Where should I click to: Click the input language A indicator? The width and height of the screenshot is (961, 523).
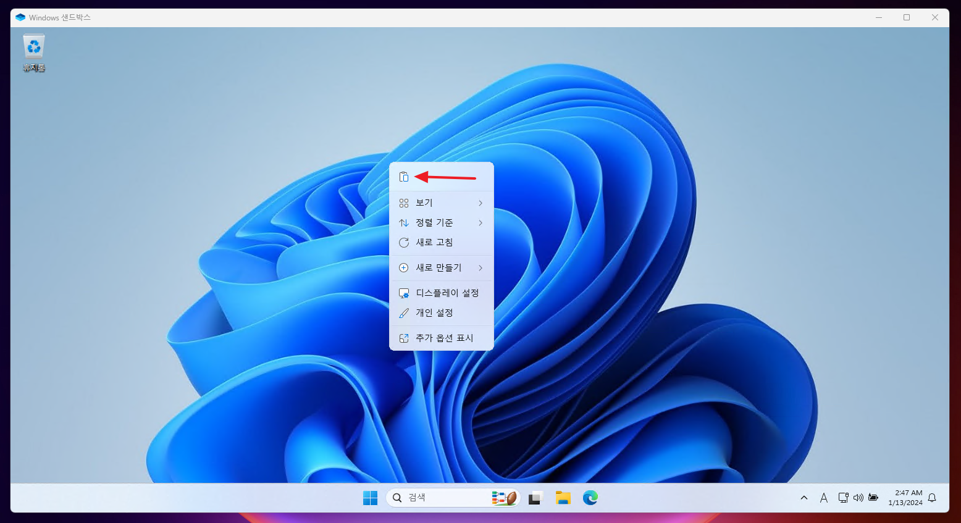point(824,498)
